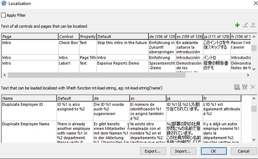Click the ja (111 of 129) column header
The image size is (258, 159).
pos(217,37)
